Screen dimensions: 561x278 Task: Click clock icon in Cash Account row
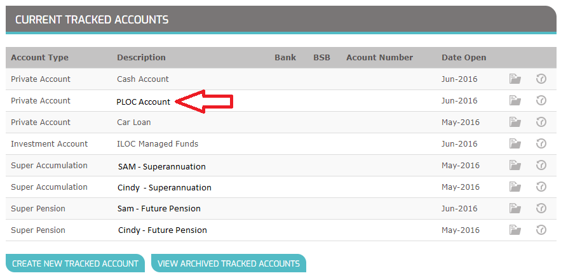[541, 79]
